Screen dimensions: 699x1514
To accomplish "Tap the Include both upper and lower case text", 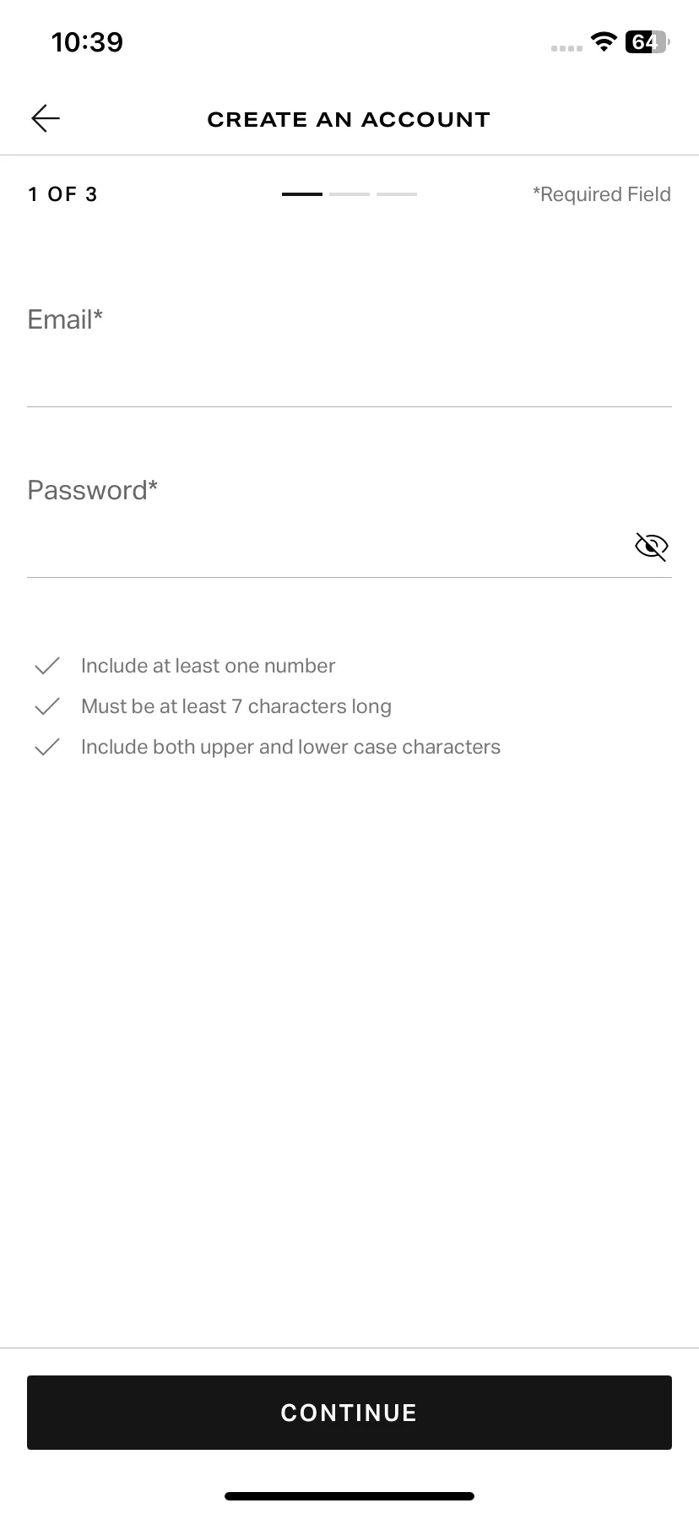I will coord(290,747).
